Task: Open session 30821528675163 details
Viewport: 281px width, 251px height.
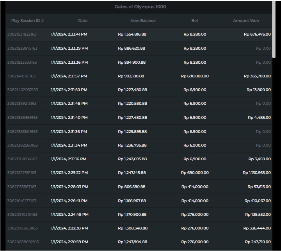Action: click(x=22, y=48)
